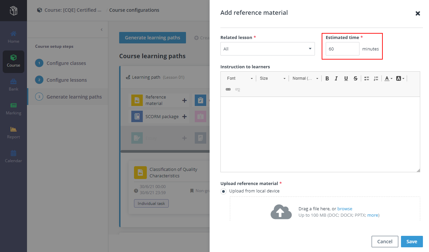This screenshot has width=429, height=252.
Task: Toggle underline formatting
Action: pyautogui.click(x=346, y=78)
